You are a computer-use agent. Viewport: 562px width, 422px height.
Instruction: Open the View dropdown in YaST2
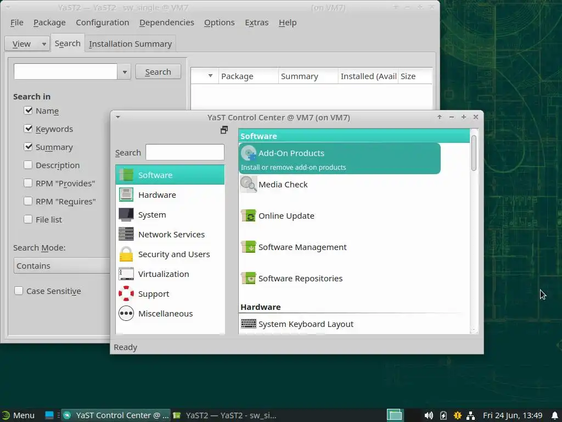(27, 44)
